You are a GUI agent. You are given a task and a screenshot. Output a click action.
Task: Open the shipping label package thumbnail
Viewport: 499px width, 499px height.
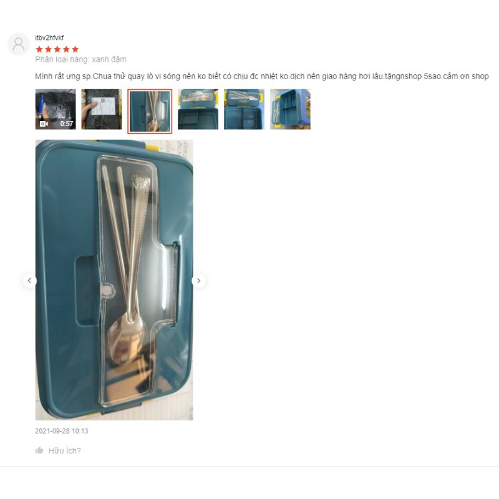102,109
